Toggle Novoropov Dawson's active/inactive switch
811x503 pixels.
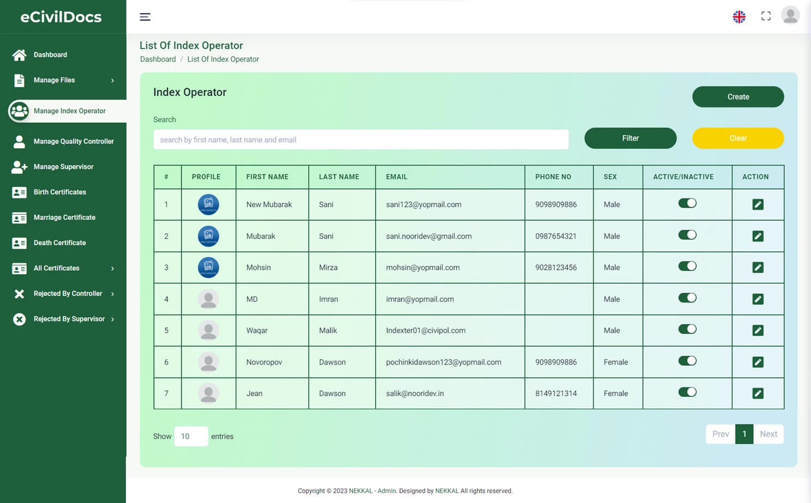pyautogui.click(x=687, y=361)
